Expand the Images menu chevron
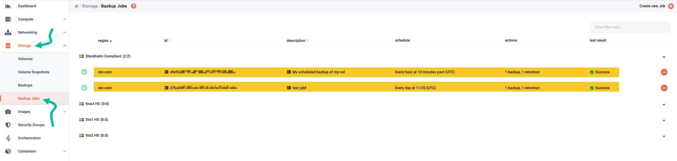 click(65, 112)
